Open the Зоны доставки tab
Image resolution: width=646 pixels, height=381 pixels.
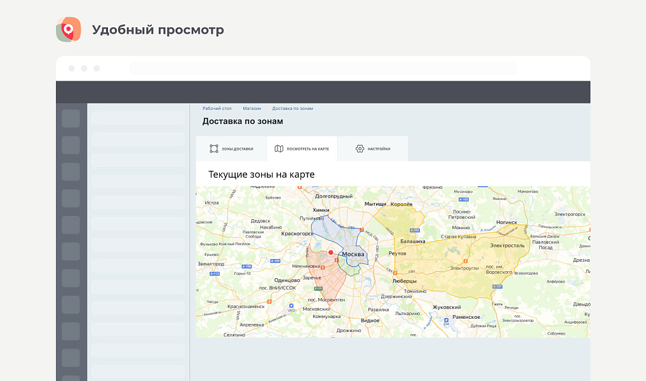click(231, 149)
